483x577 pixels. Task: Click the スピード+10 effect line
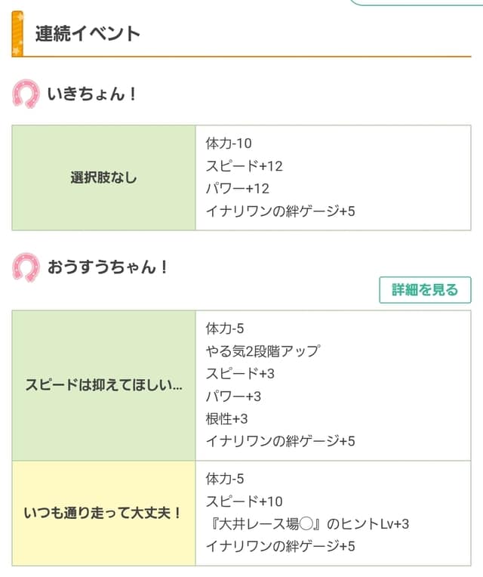[x=244, y=501]
